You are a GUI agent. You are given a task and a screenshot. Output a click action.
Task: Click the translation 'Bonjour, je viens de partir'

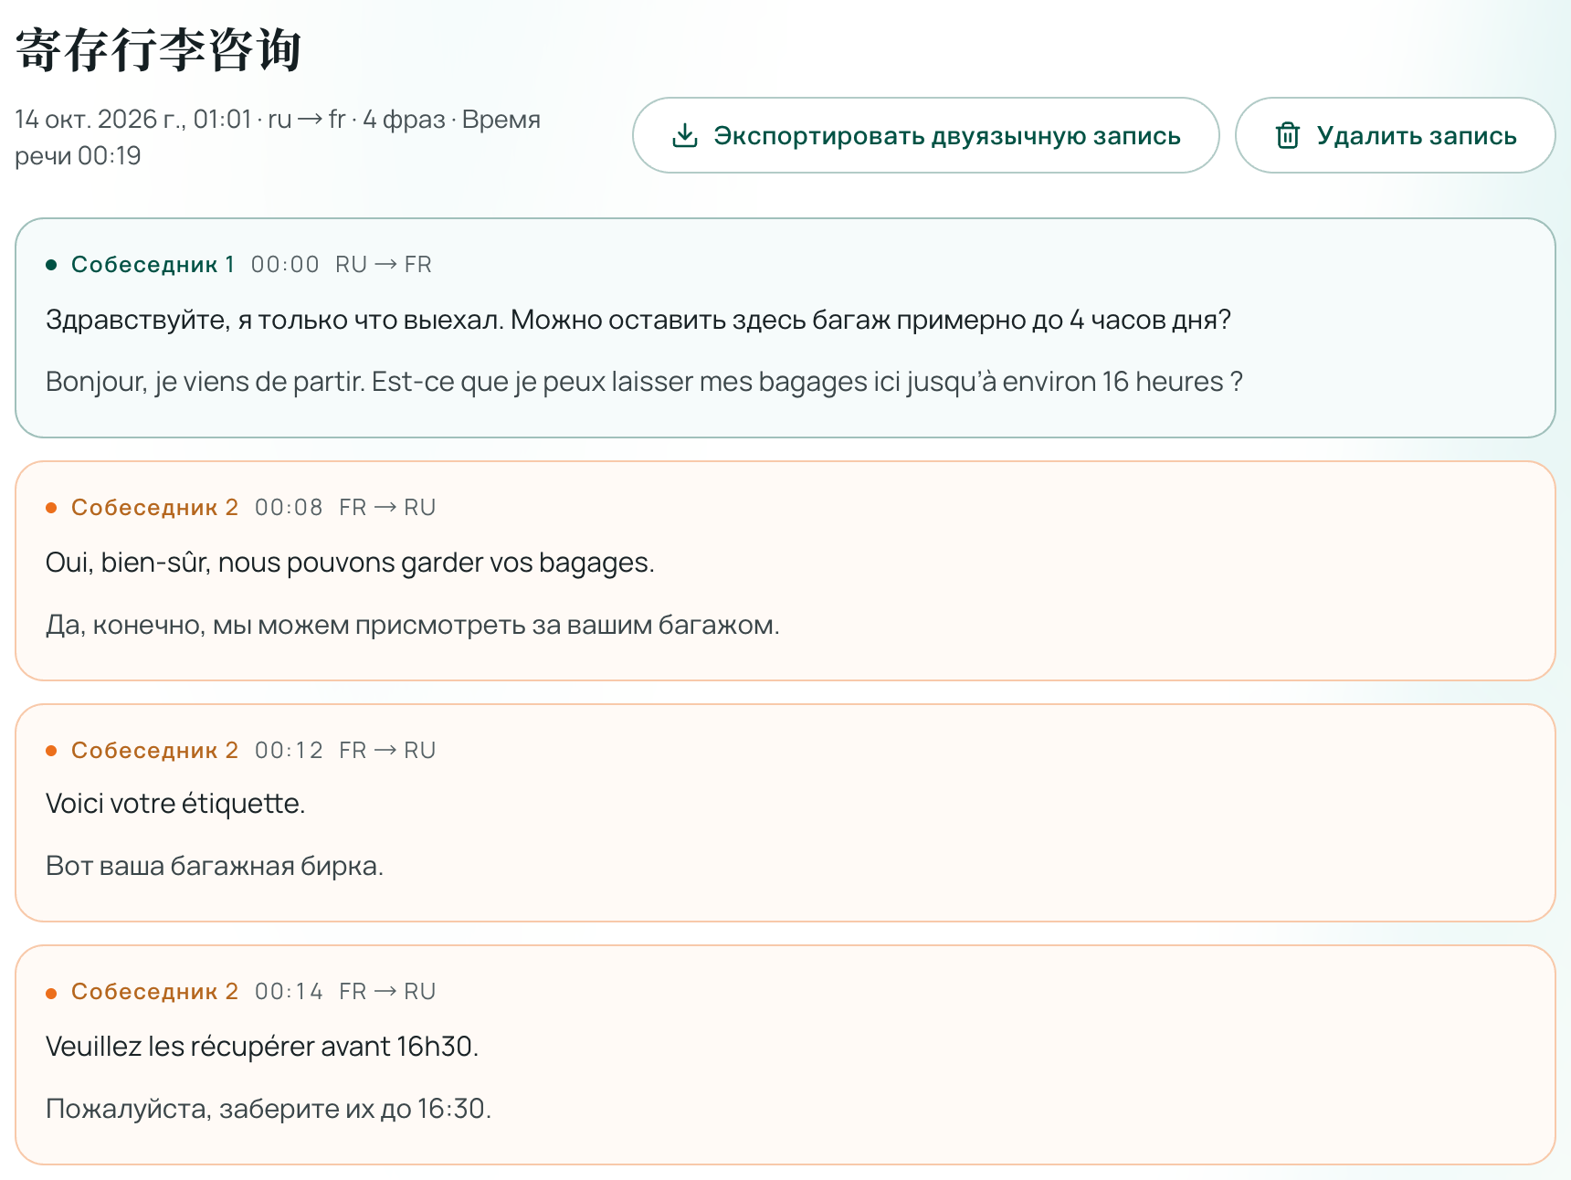[x=206, y=382]
